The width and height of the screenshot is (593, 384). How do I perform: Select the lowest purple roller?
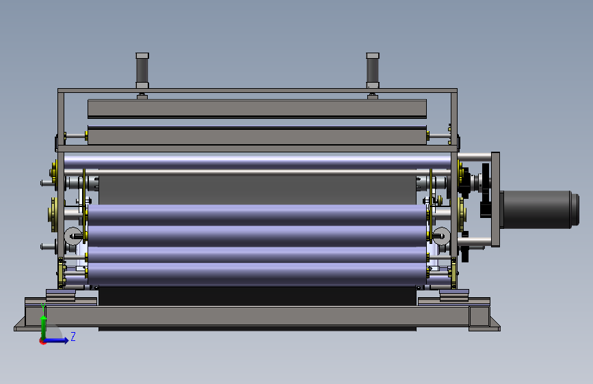point(257,274)
